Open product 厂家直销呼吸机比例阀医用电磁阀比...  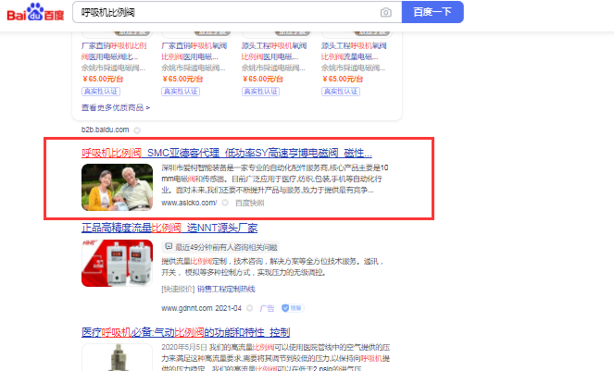pos(114,51)
